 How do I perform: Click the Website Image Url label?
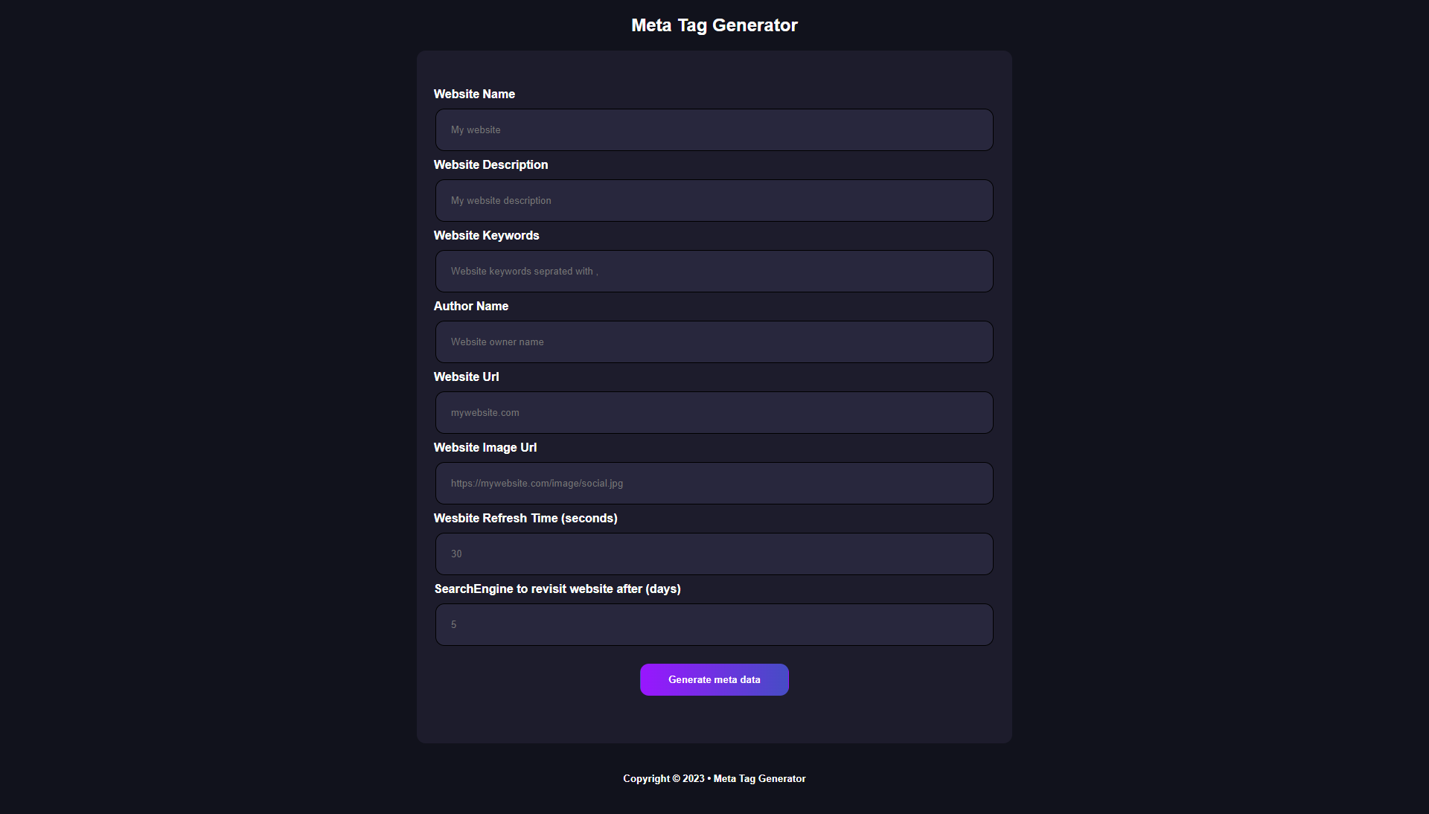click(x=485, y=447)
